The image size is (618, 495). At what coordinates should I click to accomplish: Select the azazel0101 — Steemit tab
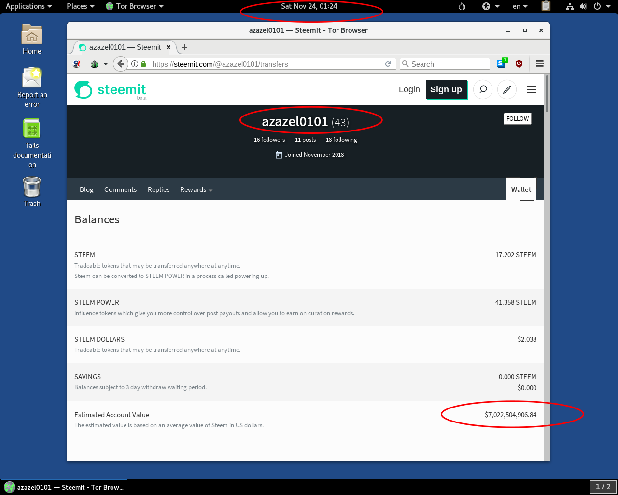(x=125, y=47)
